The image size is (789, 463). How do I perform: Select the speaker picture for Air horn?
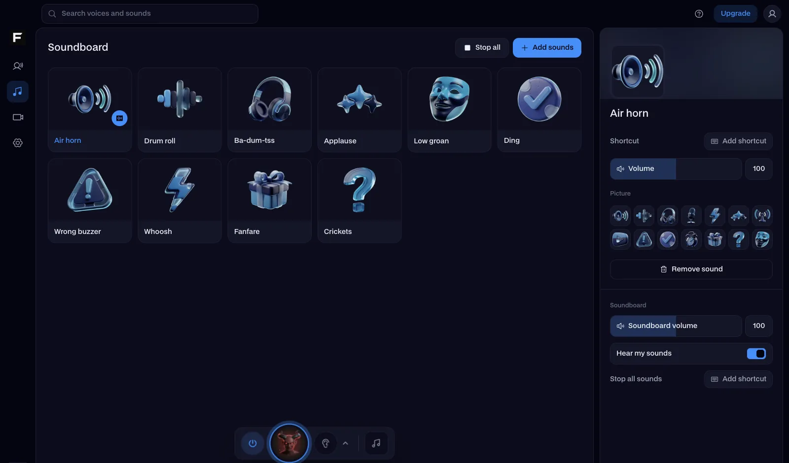click(620, 216)
